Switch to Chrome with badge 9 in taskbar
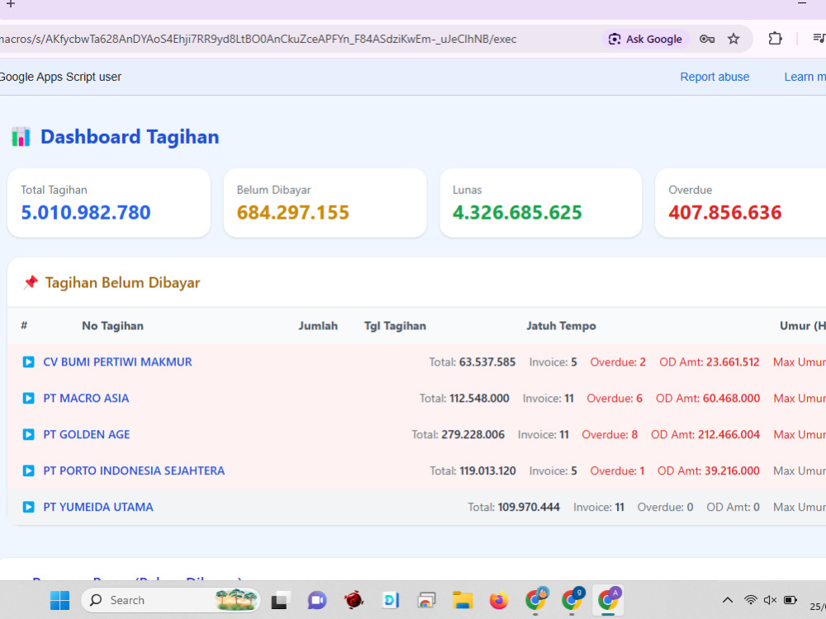Screen dimensions: 826x619 [x=572, y=599]
